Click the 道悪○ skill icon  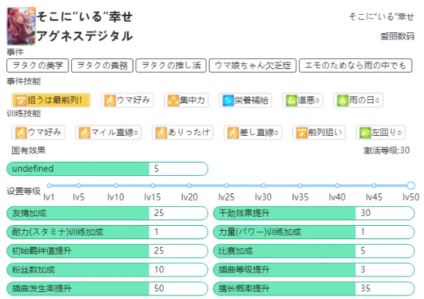coord(290,100)
